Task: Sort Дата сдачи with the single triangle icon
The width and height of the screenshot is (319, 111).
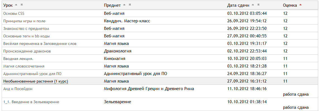Action: tap(253, 5)
